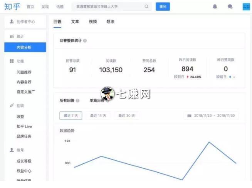Click the search magnifier icon
This screenshot has height=188, width=252.
146,7
